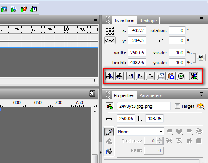Click the width double-bar icon in Properties
208x163 pixels.
click(x=109, y=119)
